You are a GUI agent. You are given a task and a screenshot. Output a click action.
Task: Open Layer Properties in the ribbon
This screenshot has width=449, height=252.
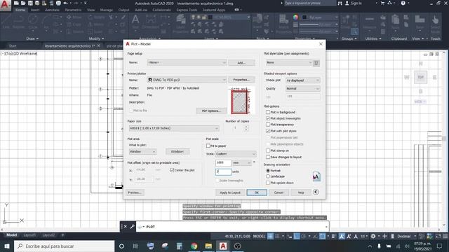181,24
